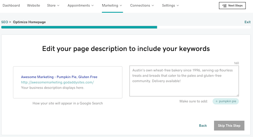
Task: Click the 160 character counter
Action: (x=236, y=63)
